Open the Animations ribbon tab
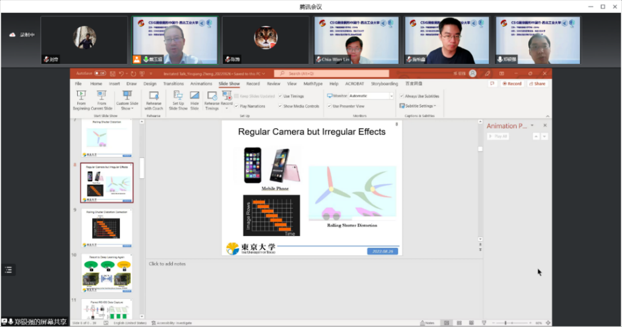Screen dimensions: 622x327 click(201, 83)
